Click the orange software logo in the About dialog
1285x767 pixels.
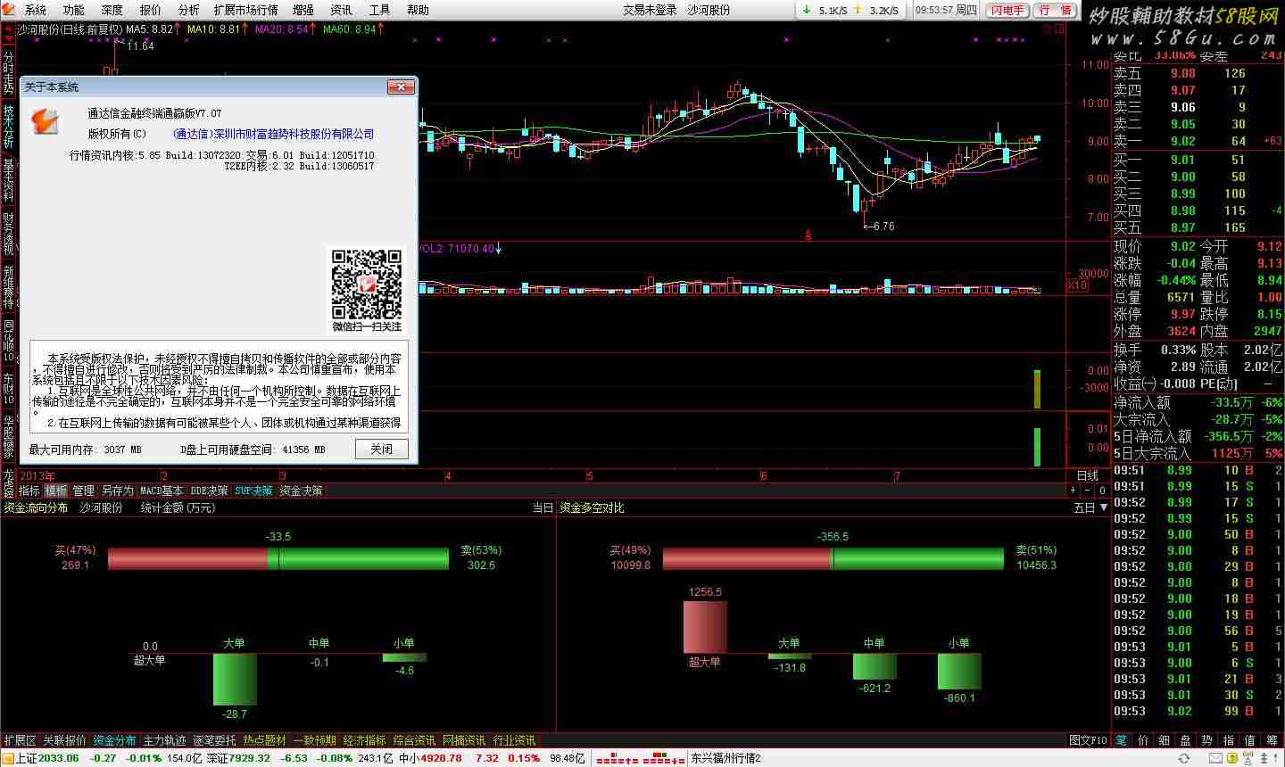(45, 121)
